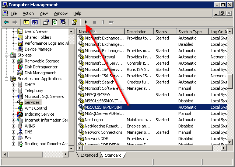Collapse the Storage node

tap(6, 55)
